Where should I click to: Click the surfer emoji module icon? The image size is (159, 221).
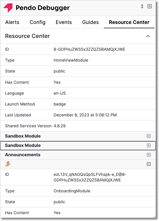click(8, 164)
